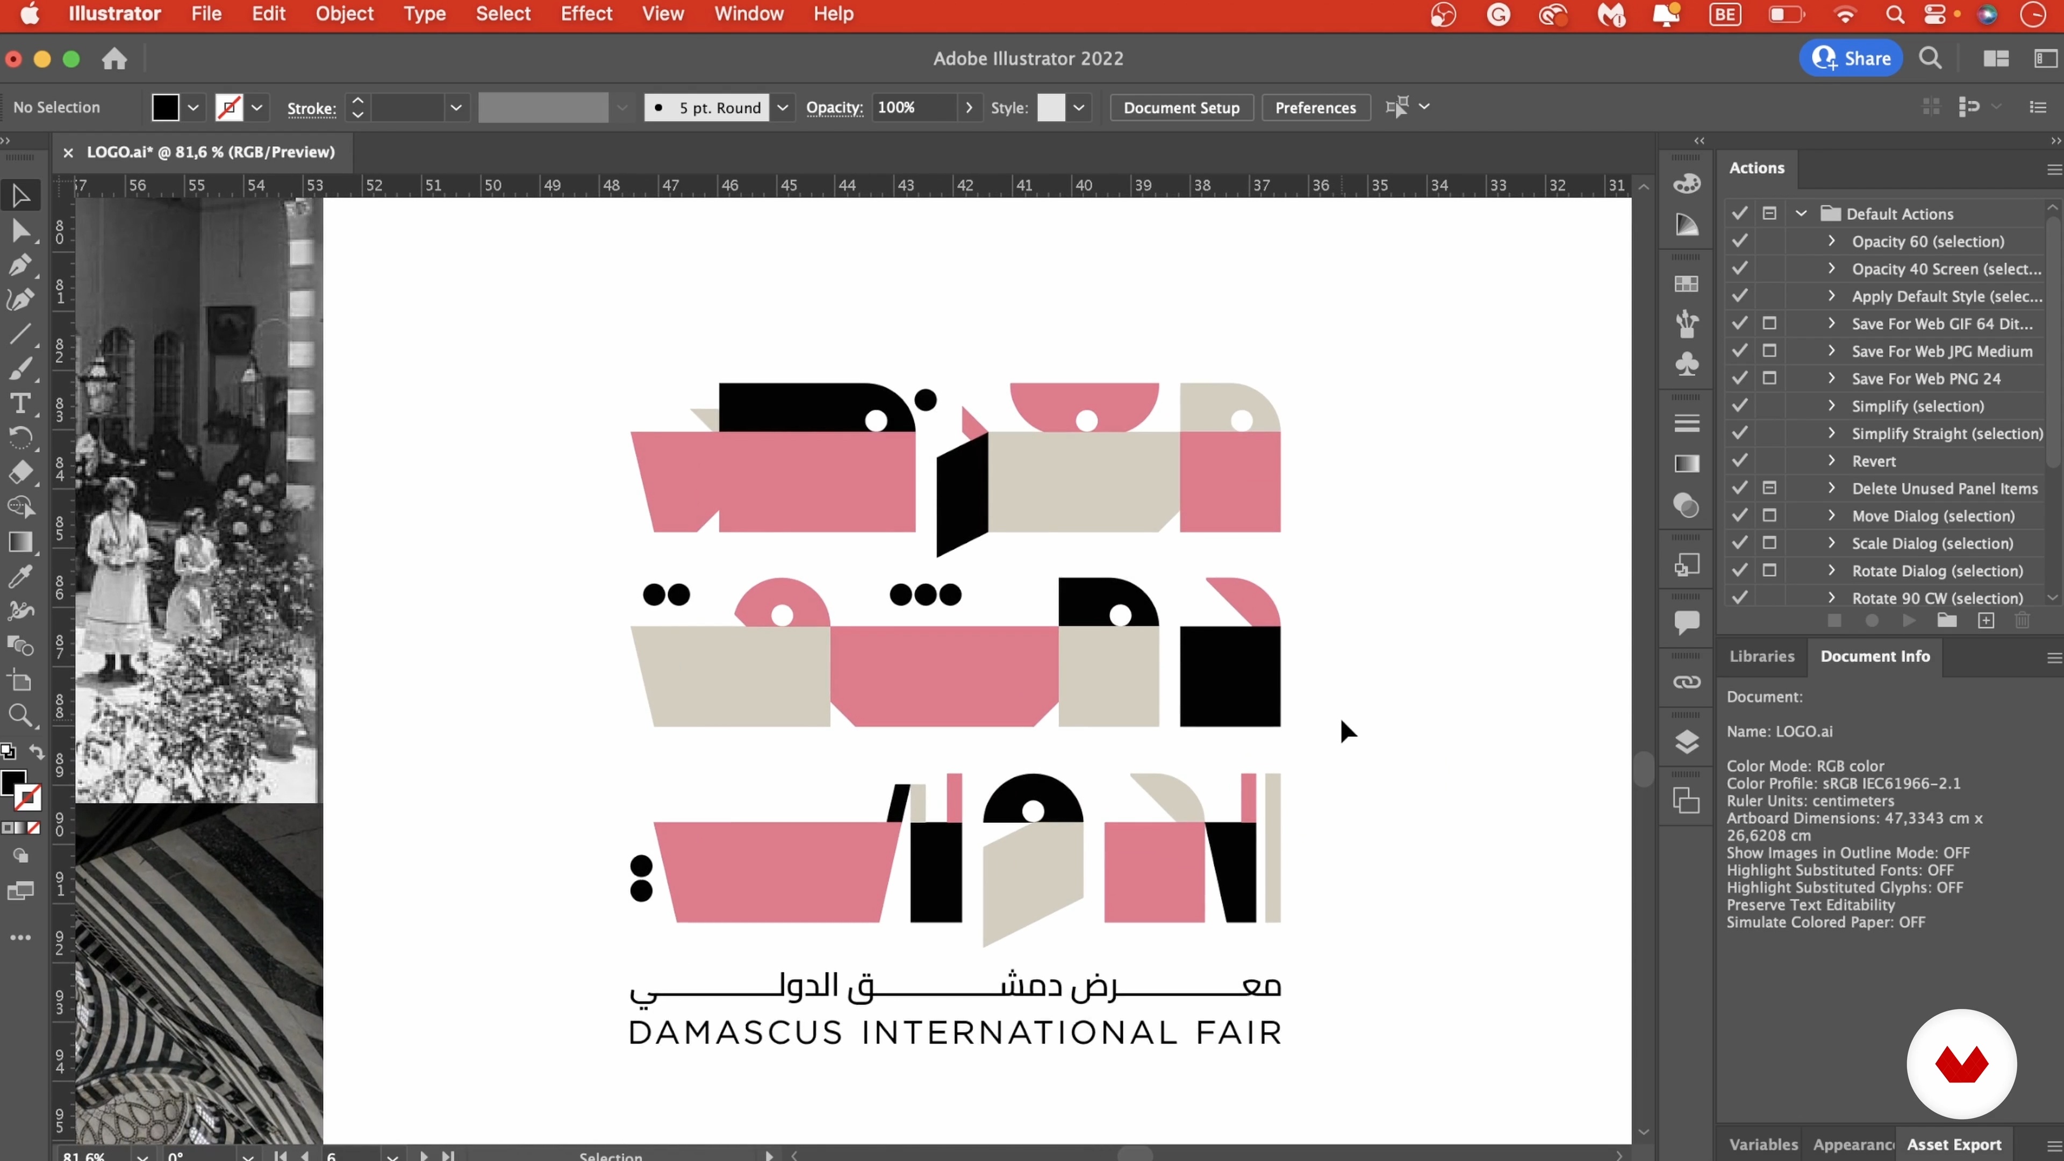Click the Stroke label link
This screenshot has width=2064, height=1161.
pos(311,108)
